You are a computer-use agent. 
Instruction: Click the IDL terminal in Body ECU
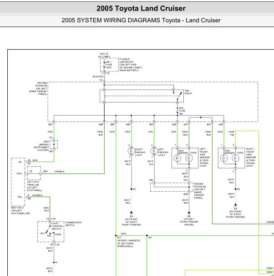coord(20,162)
